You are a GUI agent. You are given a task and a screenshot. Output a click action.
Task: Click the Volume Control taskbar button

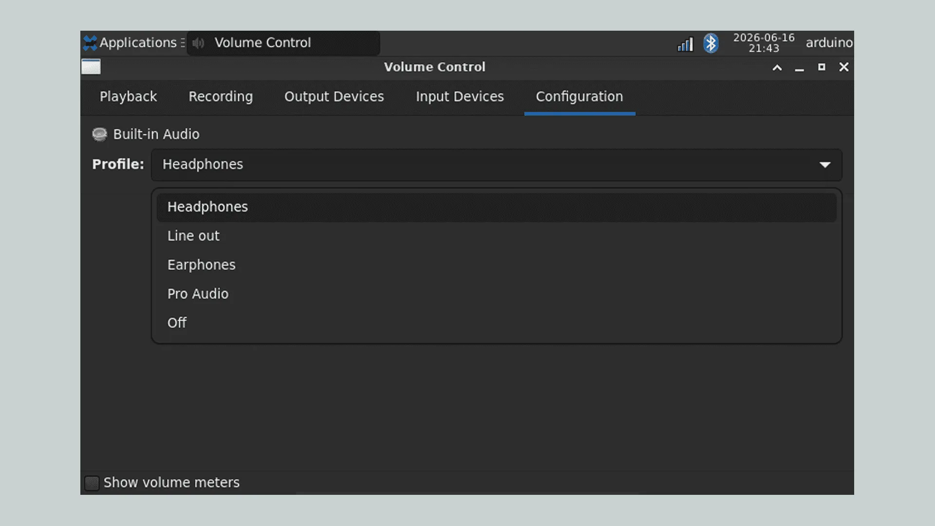283,43
